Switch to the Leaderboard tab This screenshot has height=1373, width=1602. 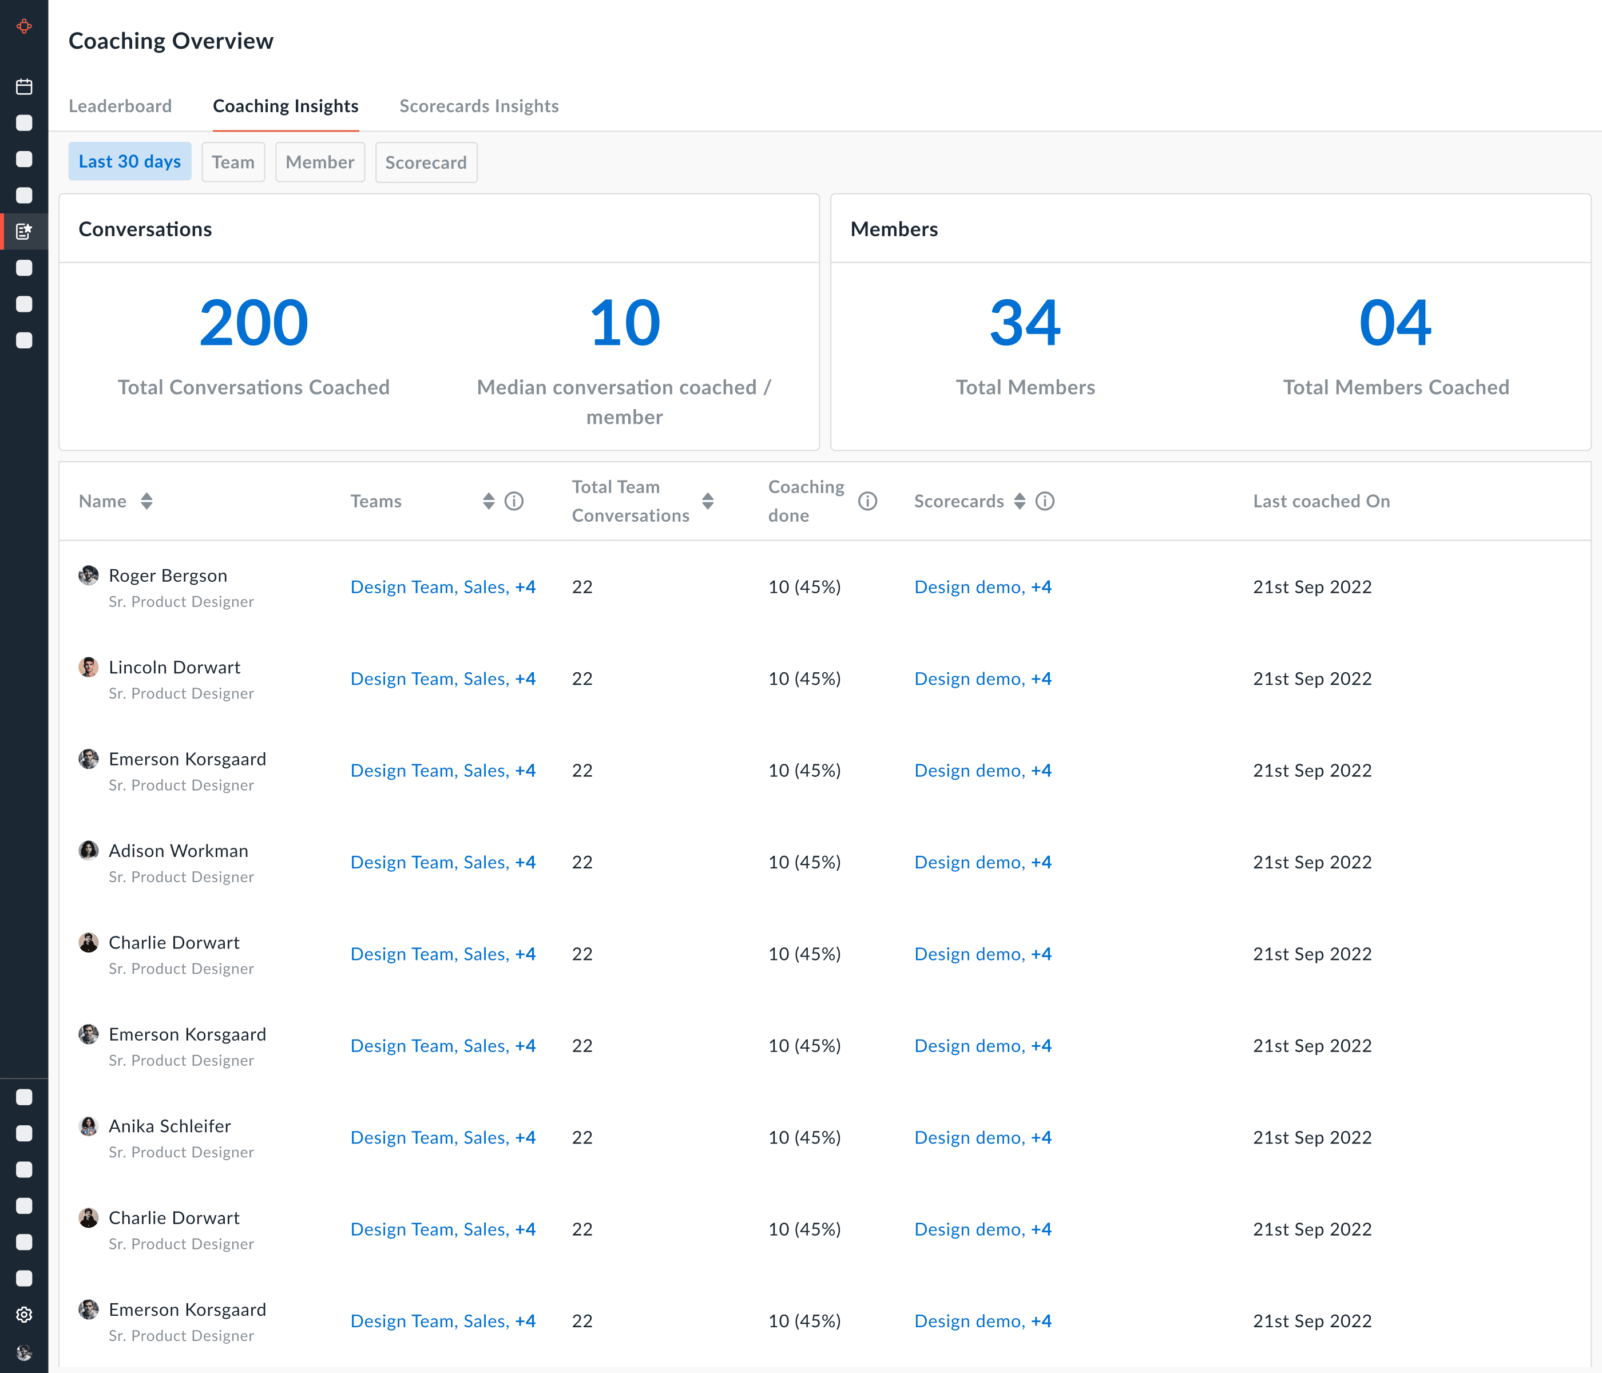(120, 106)
